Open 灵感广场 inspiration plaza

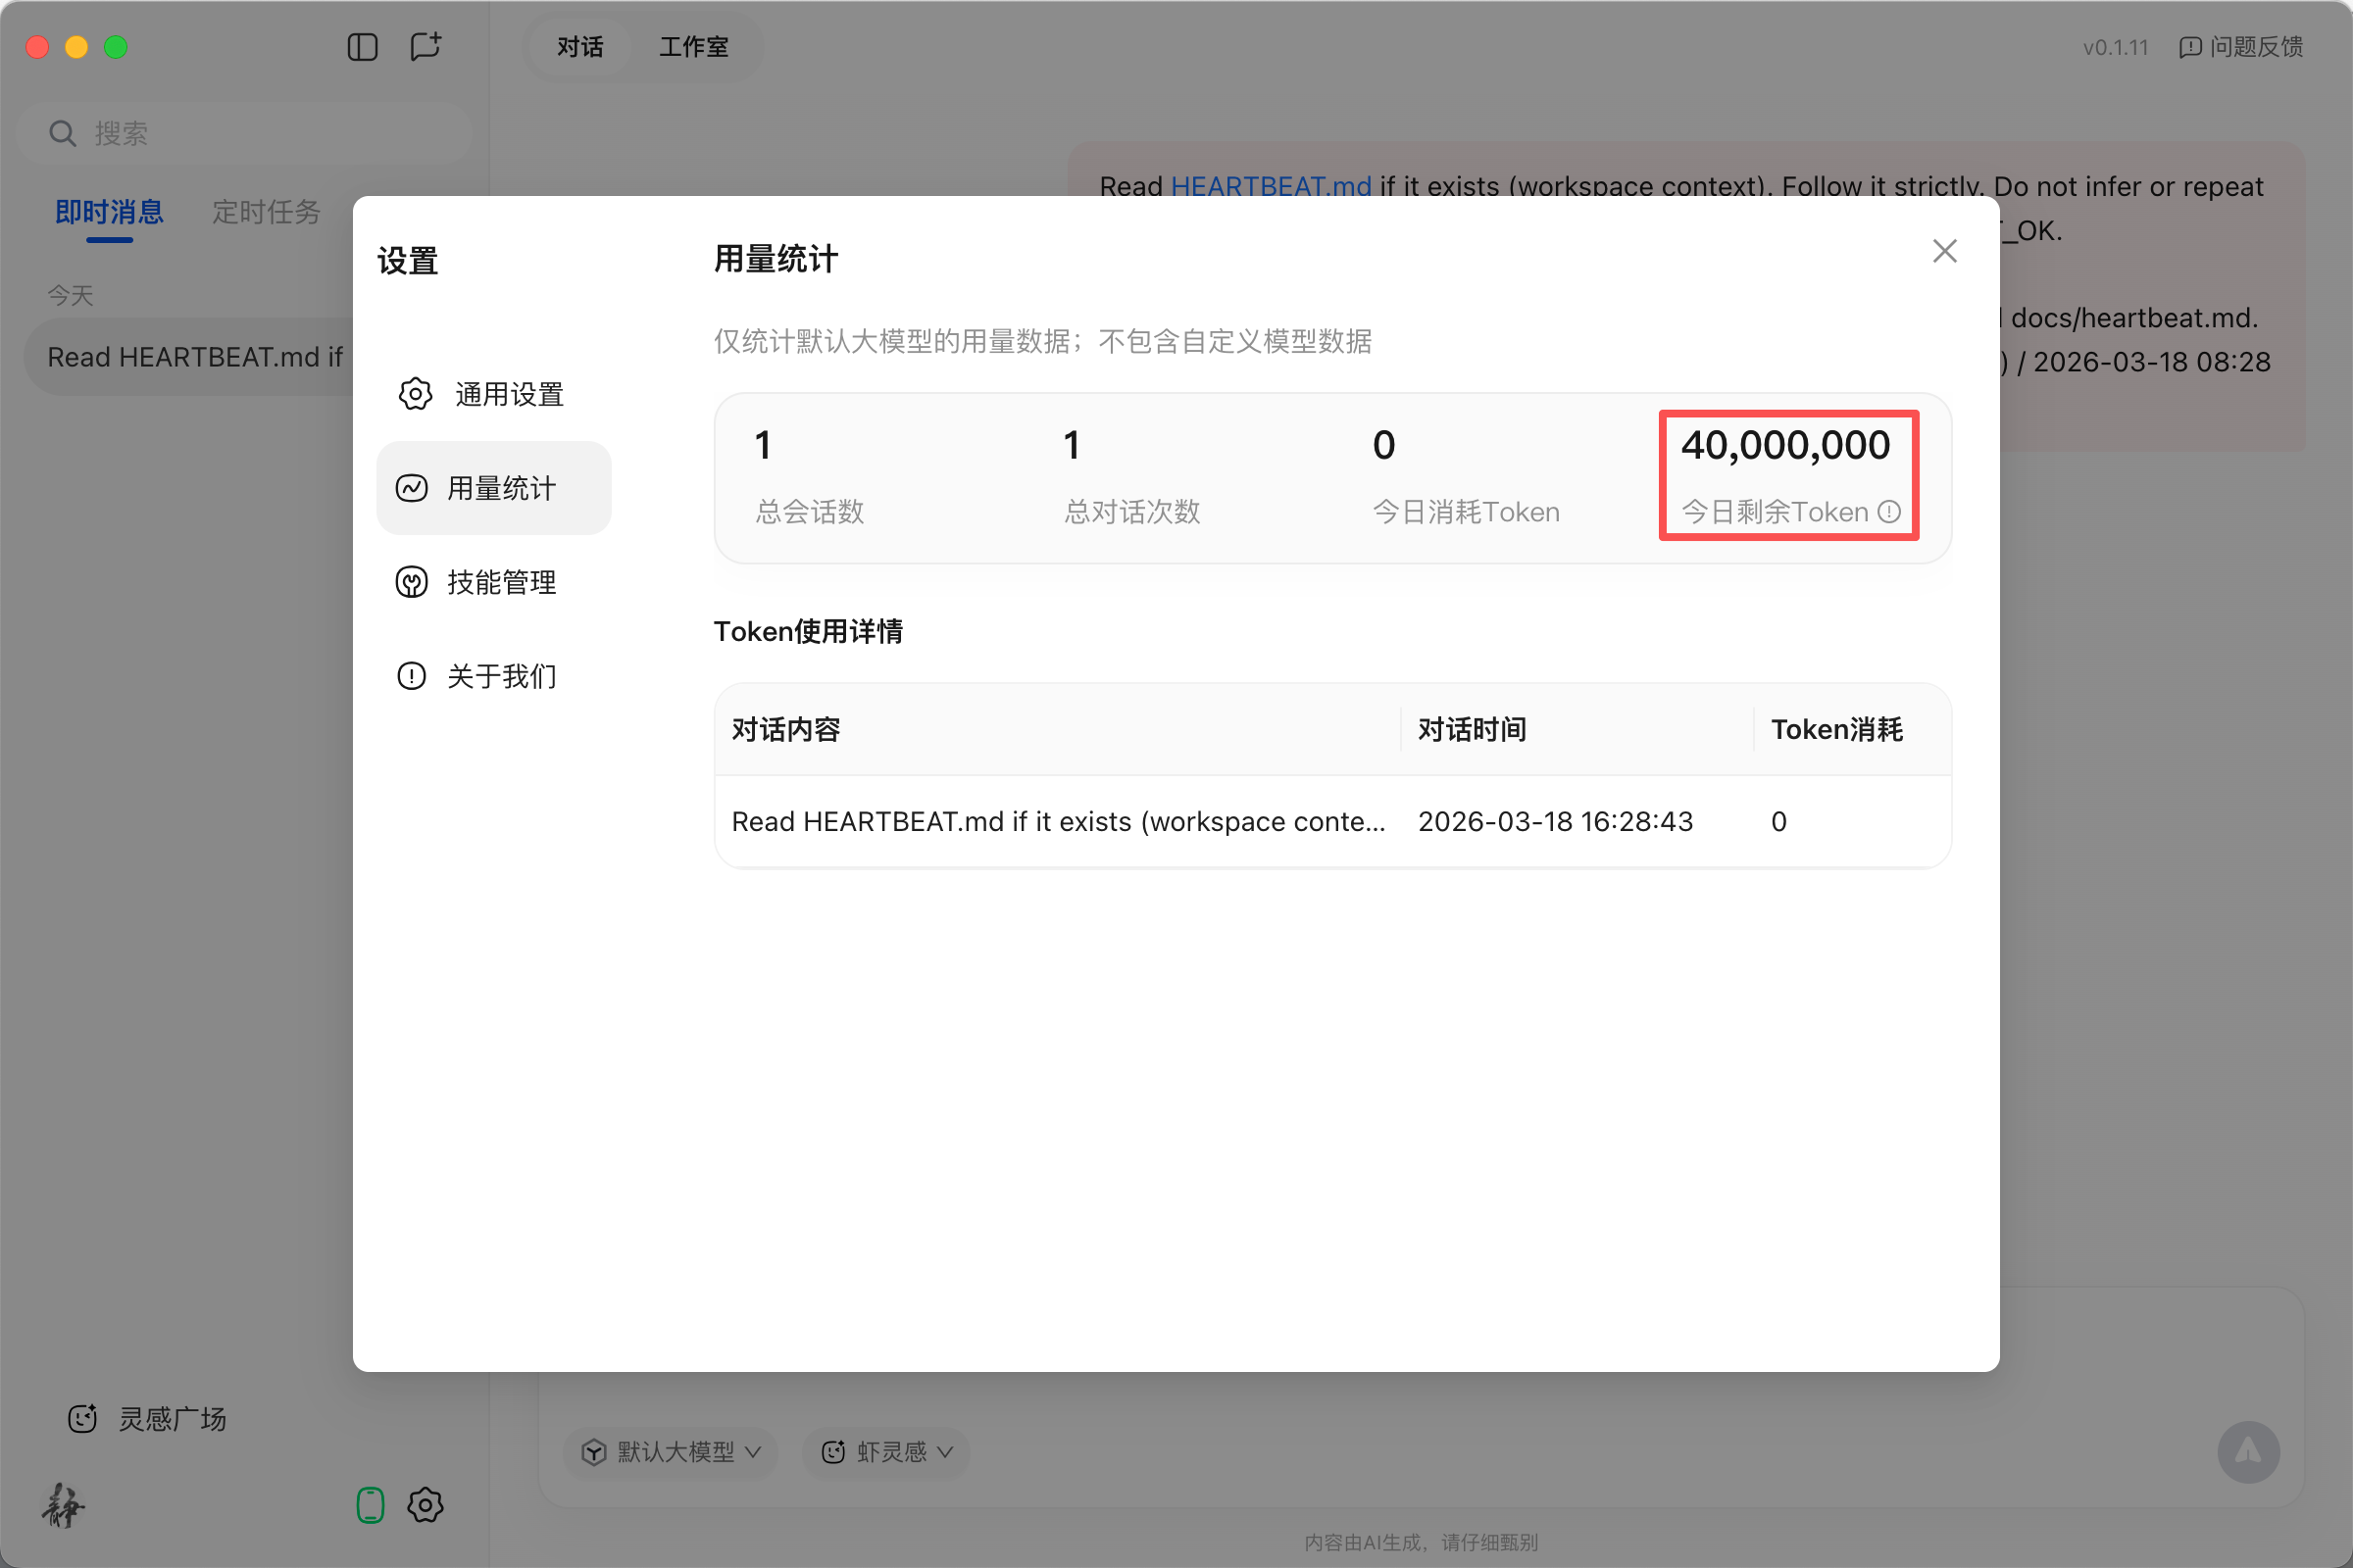(x=146, y=1419)
